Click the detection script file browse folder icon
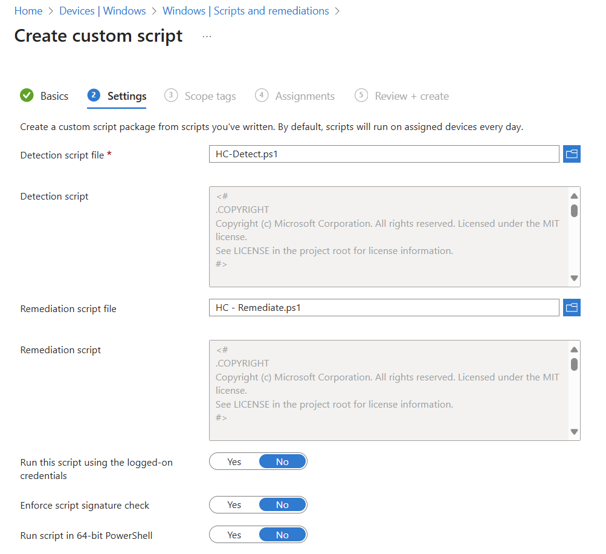Screen dimensions: 606x554 point(572,154)
